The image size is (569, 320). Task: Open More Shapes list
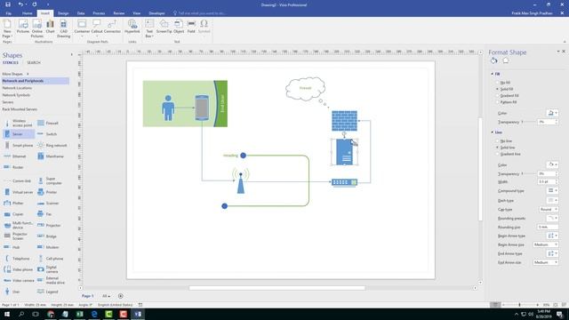[15, 74]
